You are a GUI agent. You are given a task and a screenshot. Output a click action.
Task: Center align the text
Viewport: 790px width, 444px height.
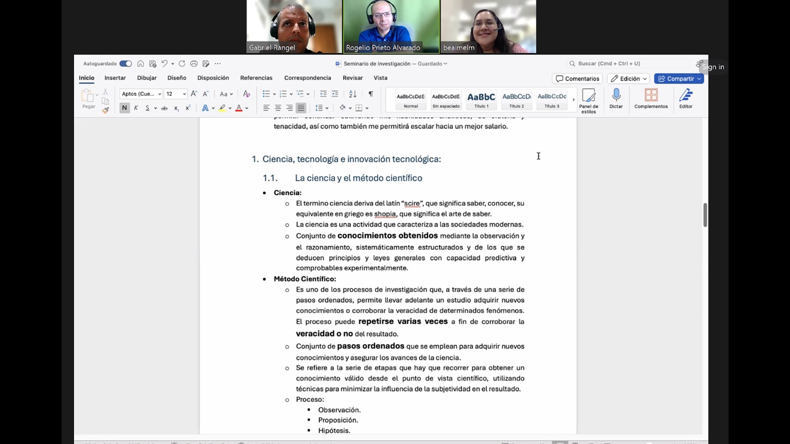278,108
